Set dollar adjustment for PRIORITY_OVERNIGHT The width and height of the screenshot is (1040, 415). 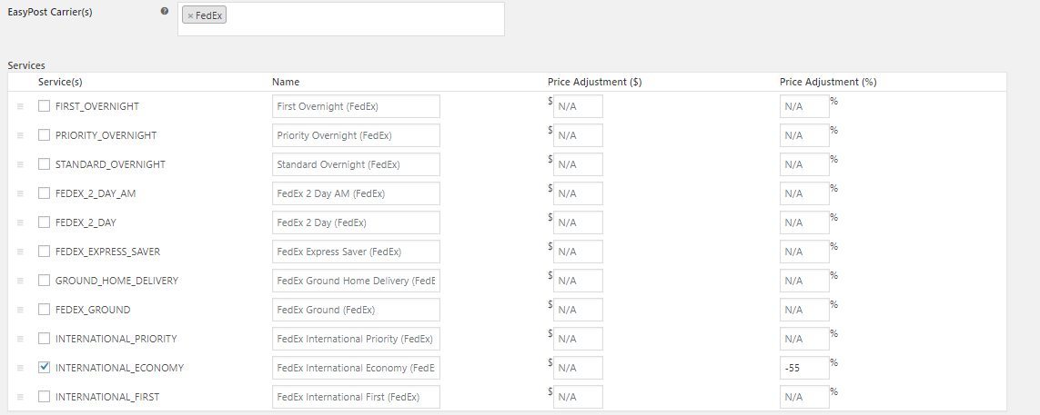(579, 135)
